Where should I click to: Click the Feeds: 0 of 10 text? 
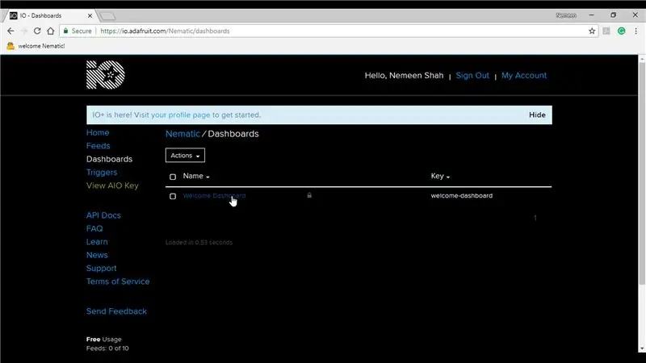coord(107,348)
